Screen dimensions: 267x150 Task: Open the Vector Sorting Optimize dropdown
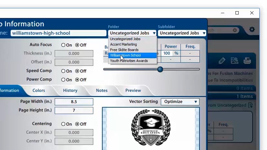180,102
